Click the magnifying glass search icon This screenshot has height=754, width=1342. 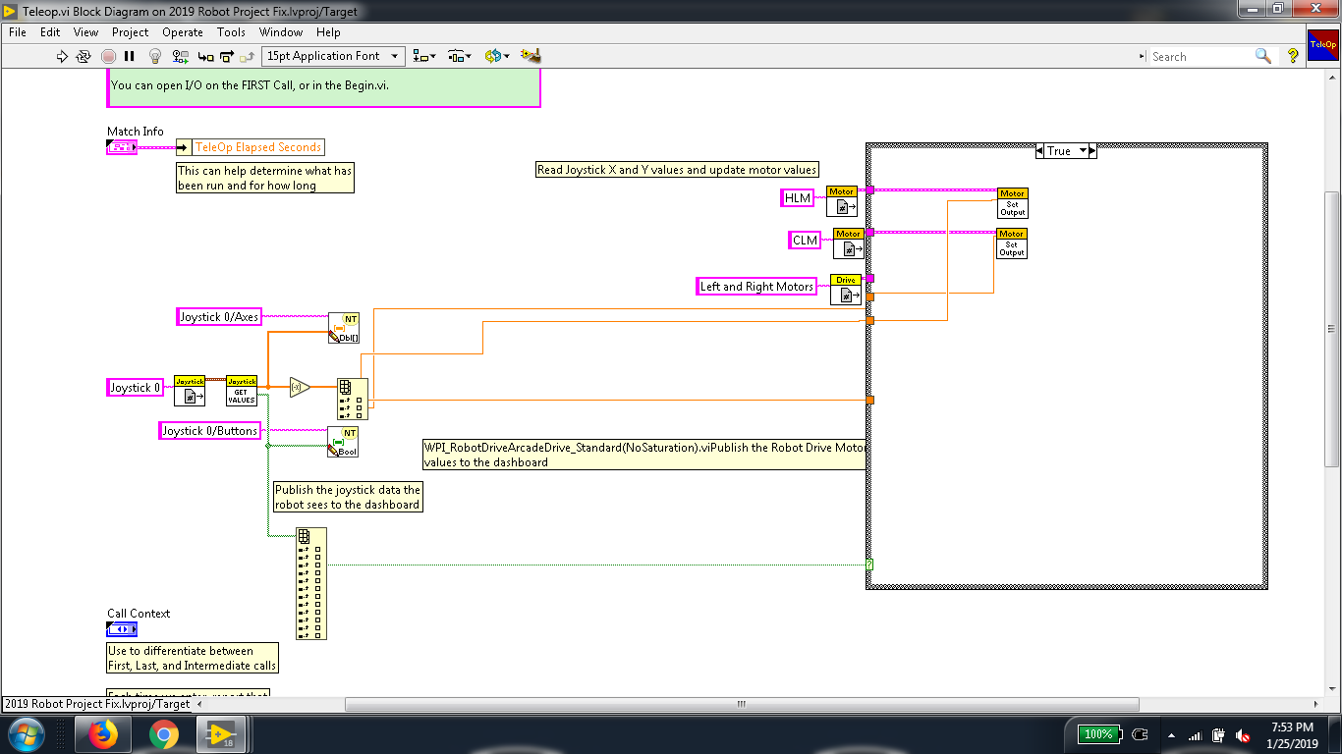1263,56
